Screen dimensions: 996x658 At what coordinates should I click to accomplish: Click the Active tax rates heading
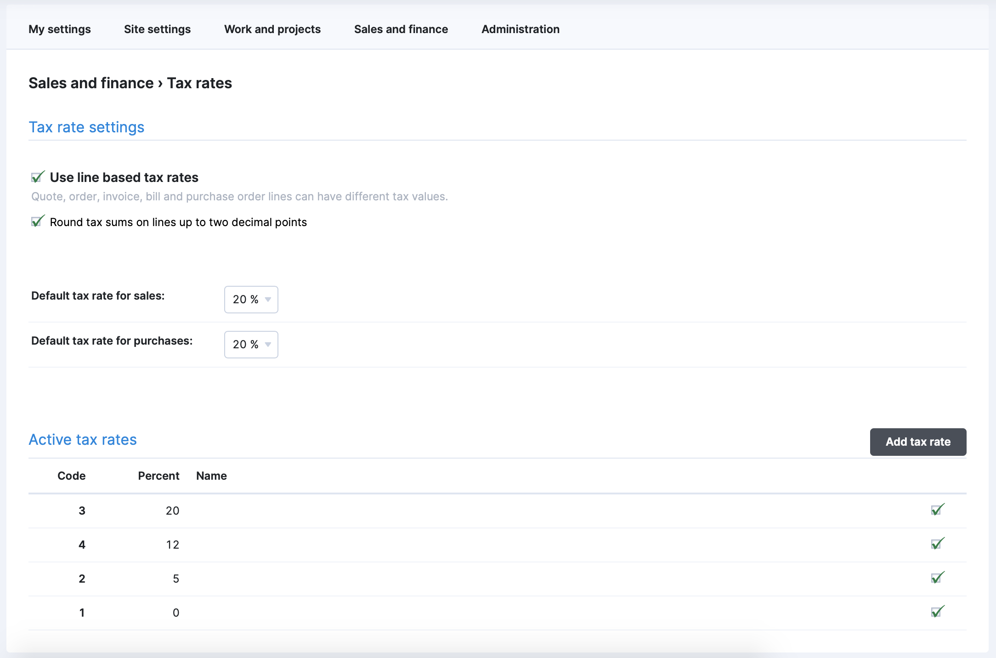click(x=83, y=439)
